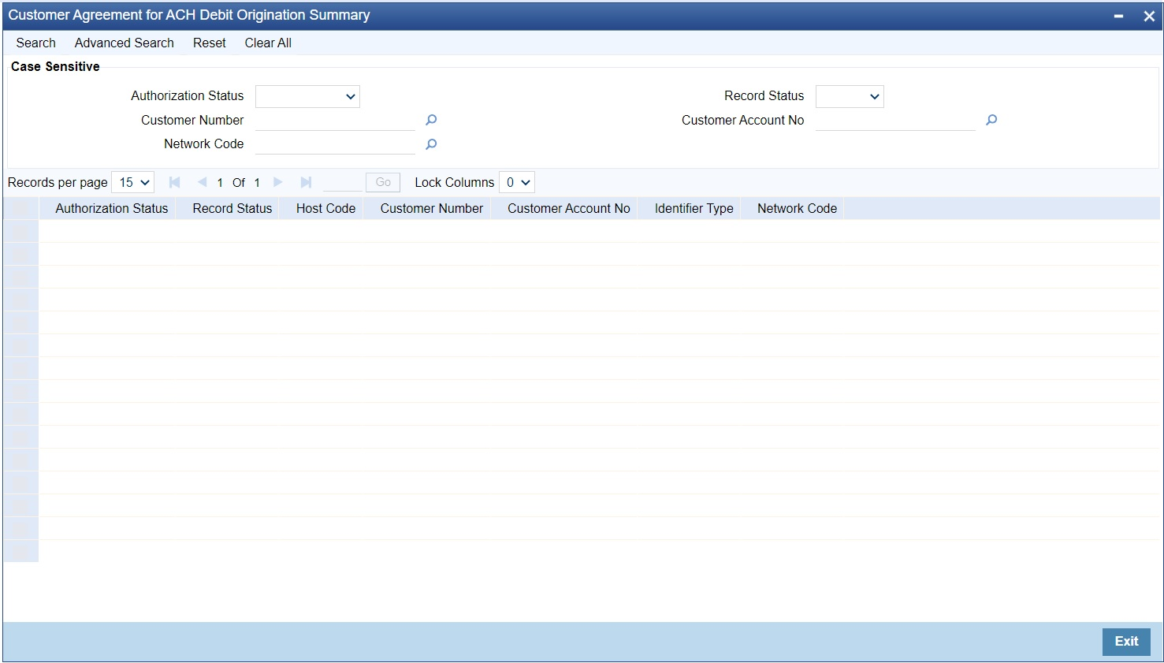Click the Exit button
Image resolution: width=1164 pixels, height=663 pixels.
click(1126, 642)
